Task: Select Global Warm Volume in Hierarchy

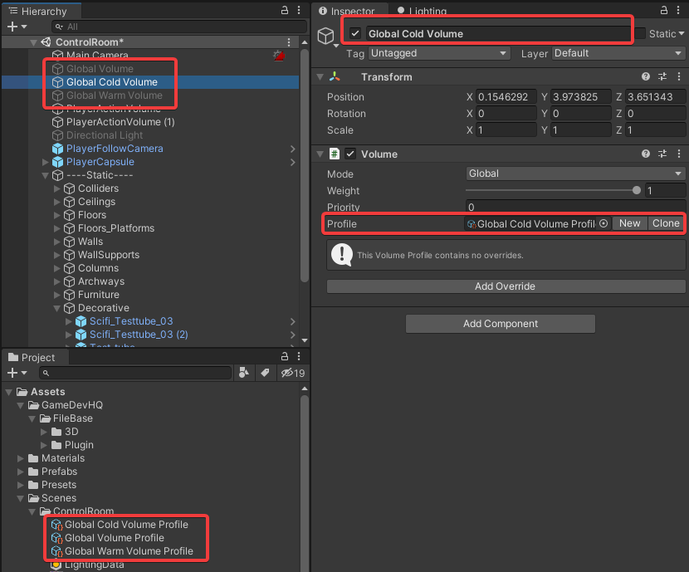Action: [115, 95]
